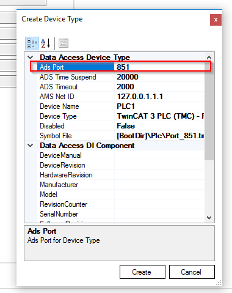
Task: Select the ADS Timeout value field
Action: pos(159,87)
